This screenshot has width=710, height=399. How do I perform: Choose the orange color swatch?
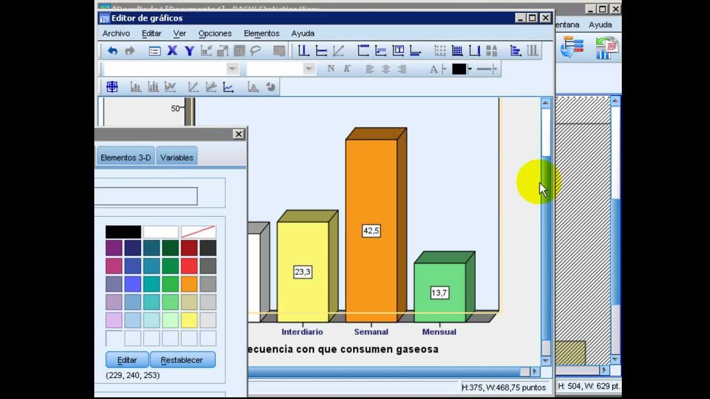(x=189, y=284)
